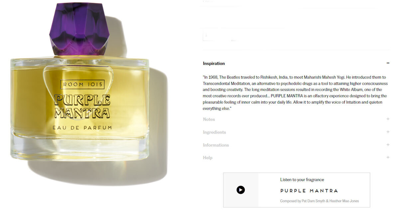Click the plus icon beside Informations
Viewport: 399px width, 217px height.
click(388, 145)
